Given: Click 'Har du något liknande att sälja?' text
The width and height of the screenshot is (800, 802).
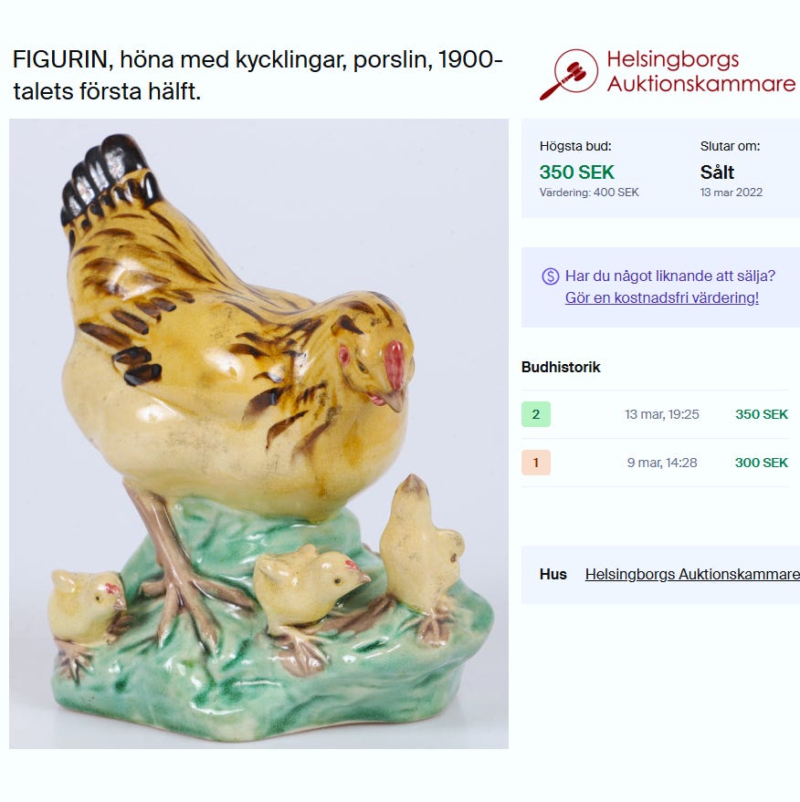Looking at the screenshot, I should (670, 276).
